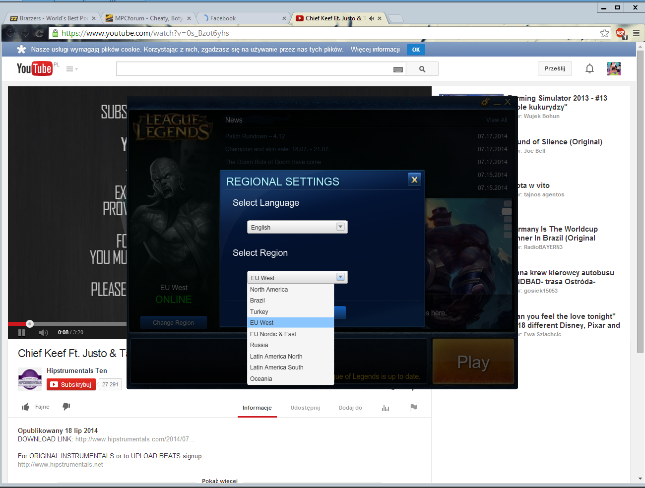Screen dimensions: 645x488
Task: Choose Latin America South region
Action: pyautogui.click(x=291, y=367)
